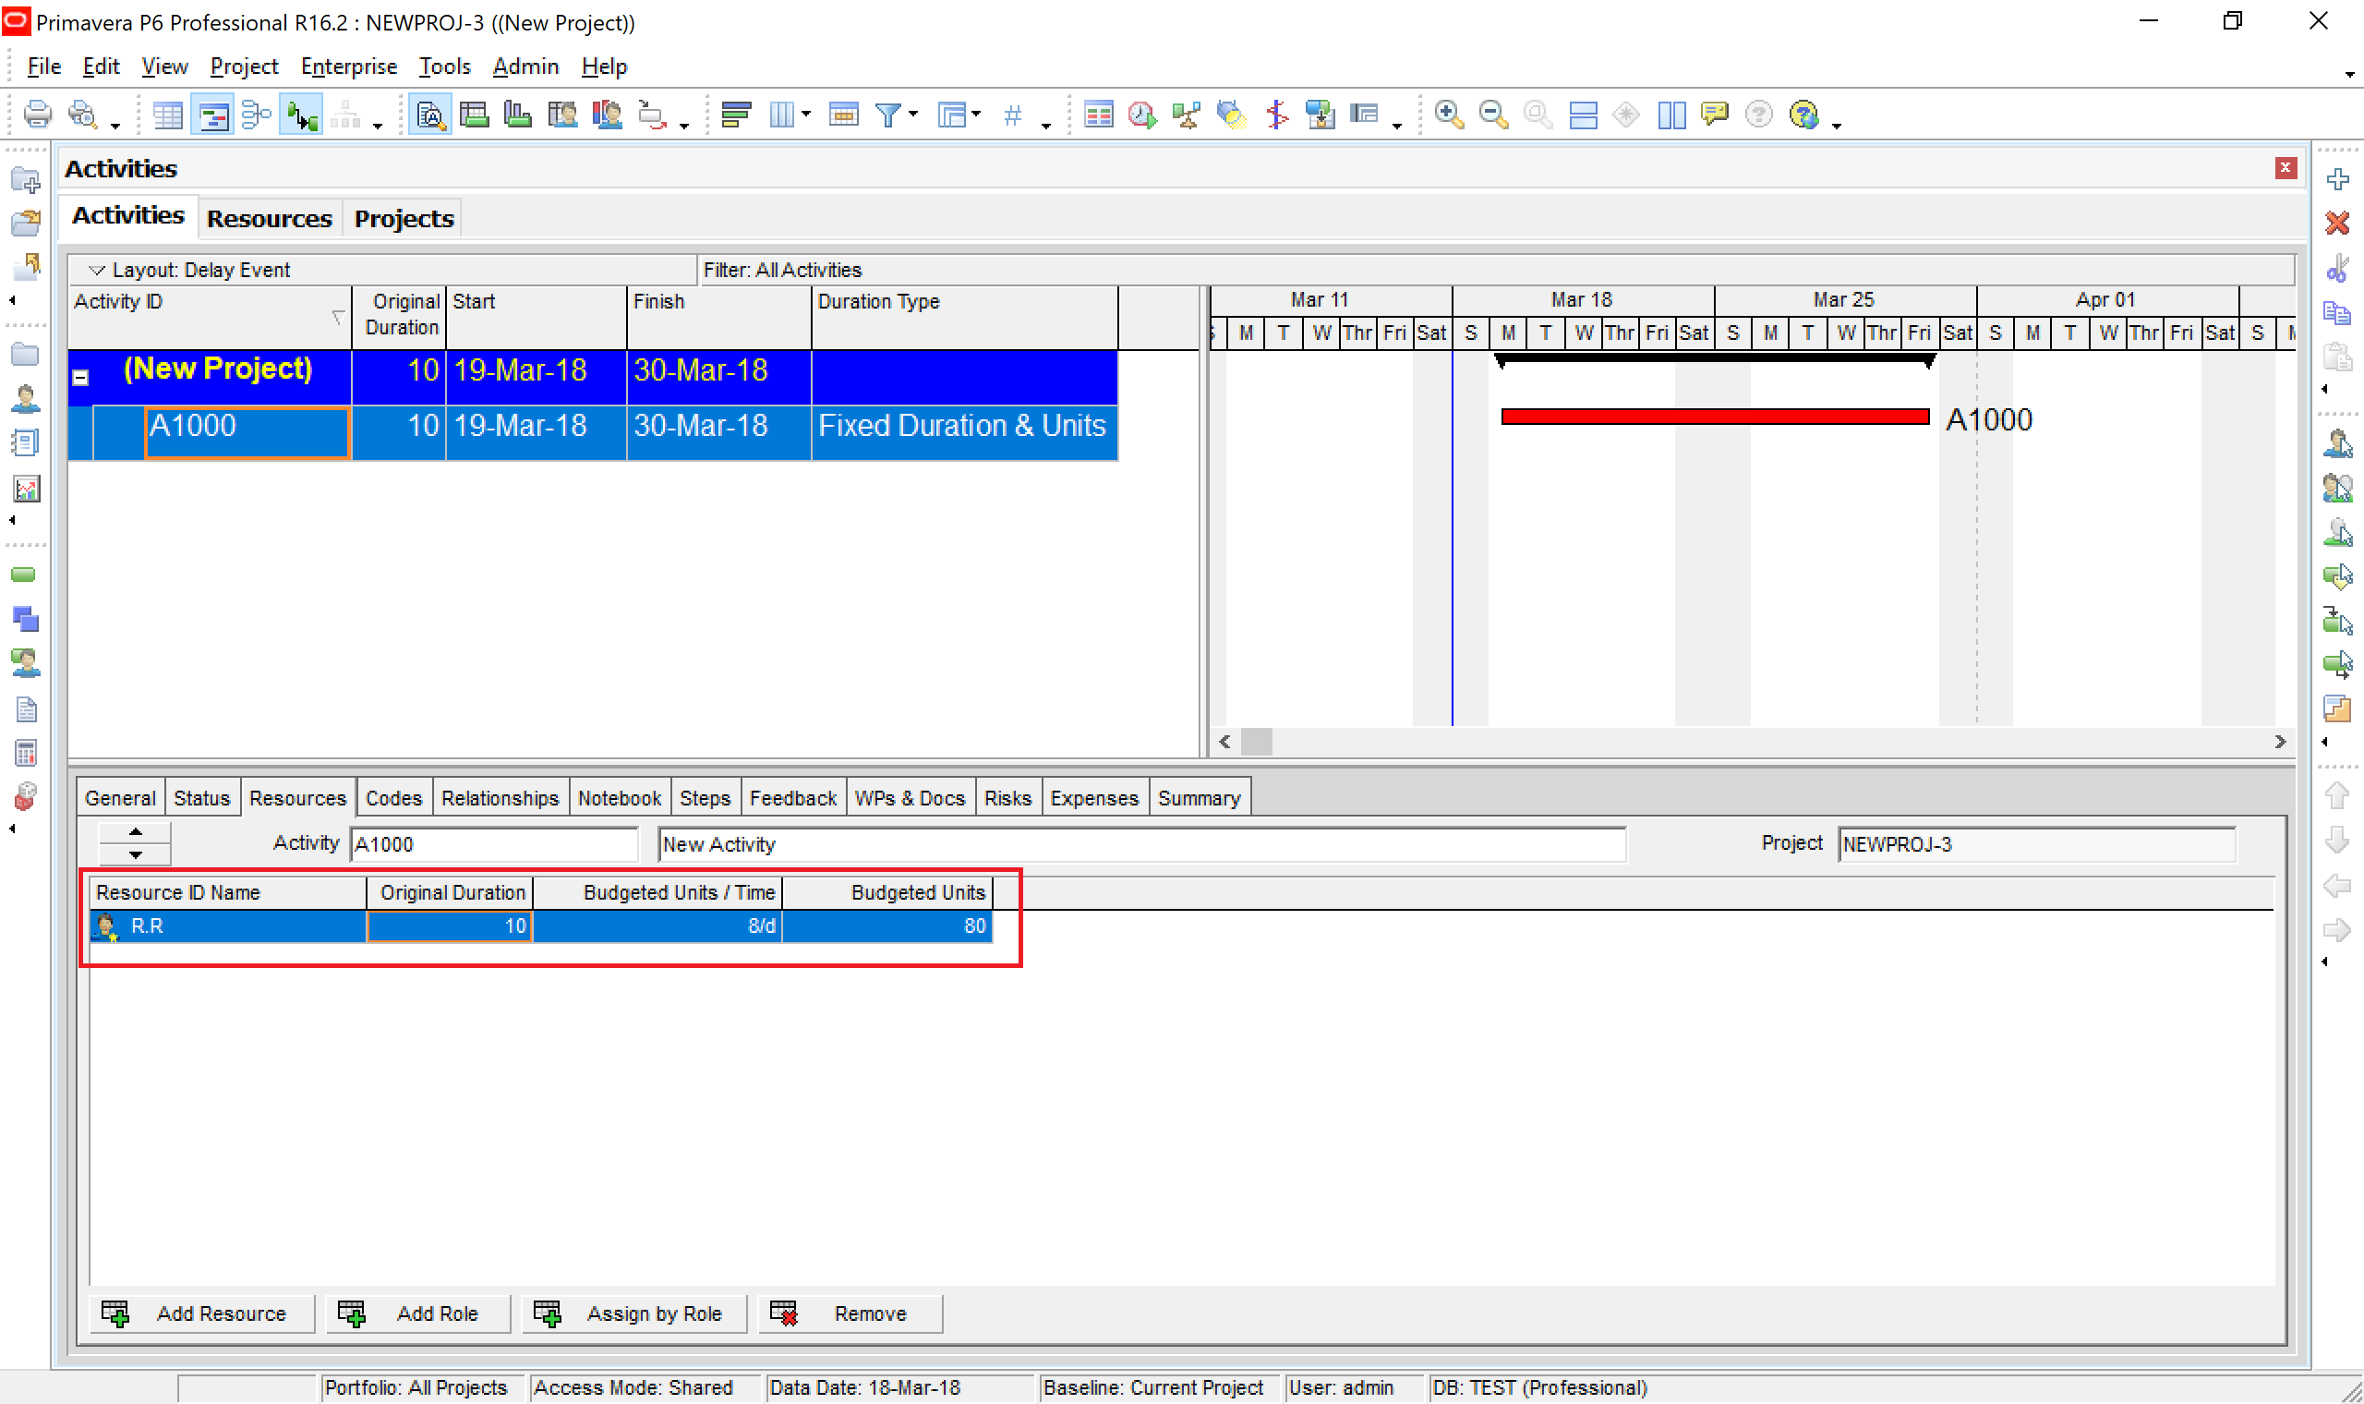This screenshot has height=1404, width=2364.
Task: Click the scissors cut icon on right sidebar
Action: coord(2336,268)
